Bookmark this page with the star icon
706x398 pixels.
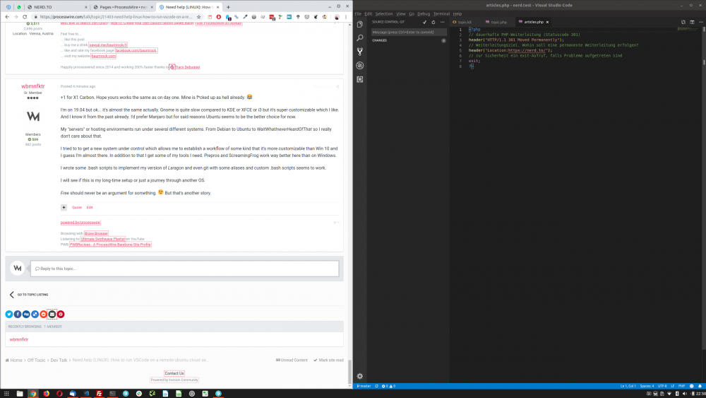[198, 17]
